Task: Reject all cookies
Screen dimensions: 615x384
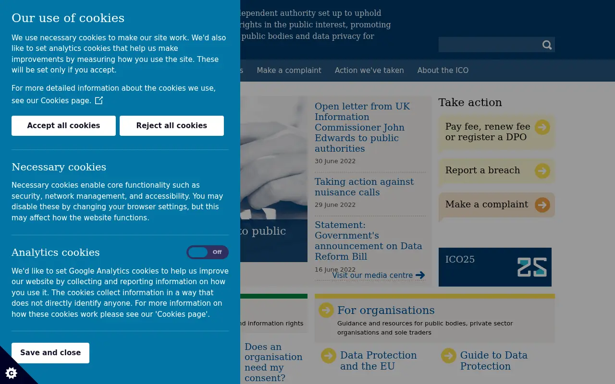Action: [x=172, y=126]
